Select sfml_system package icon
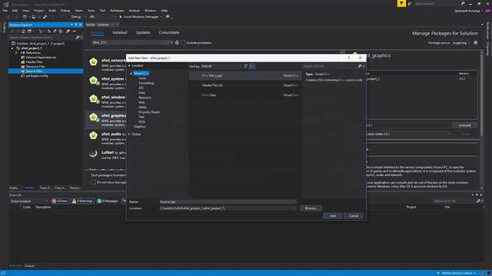 click(94, 81)
